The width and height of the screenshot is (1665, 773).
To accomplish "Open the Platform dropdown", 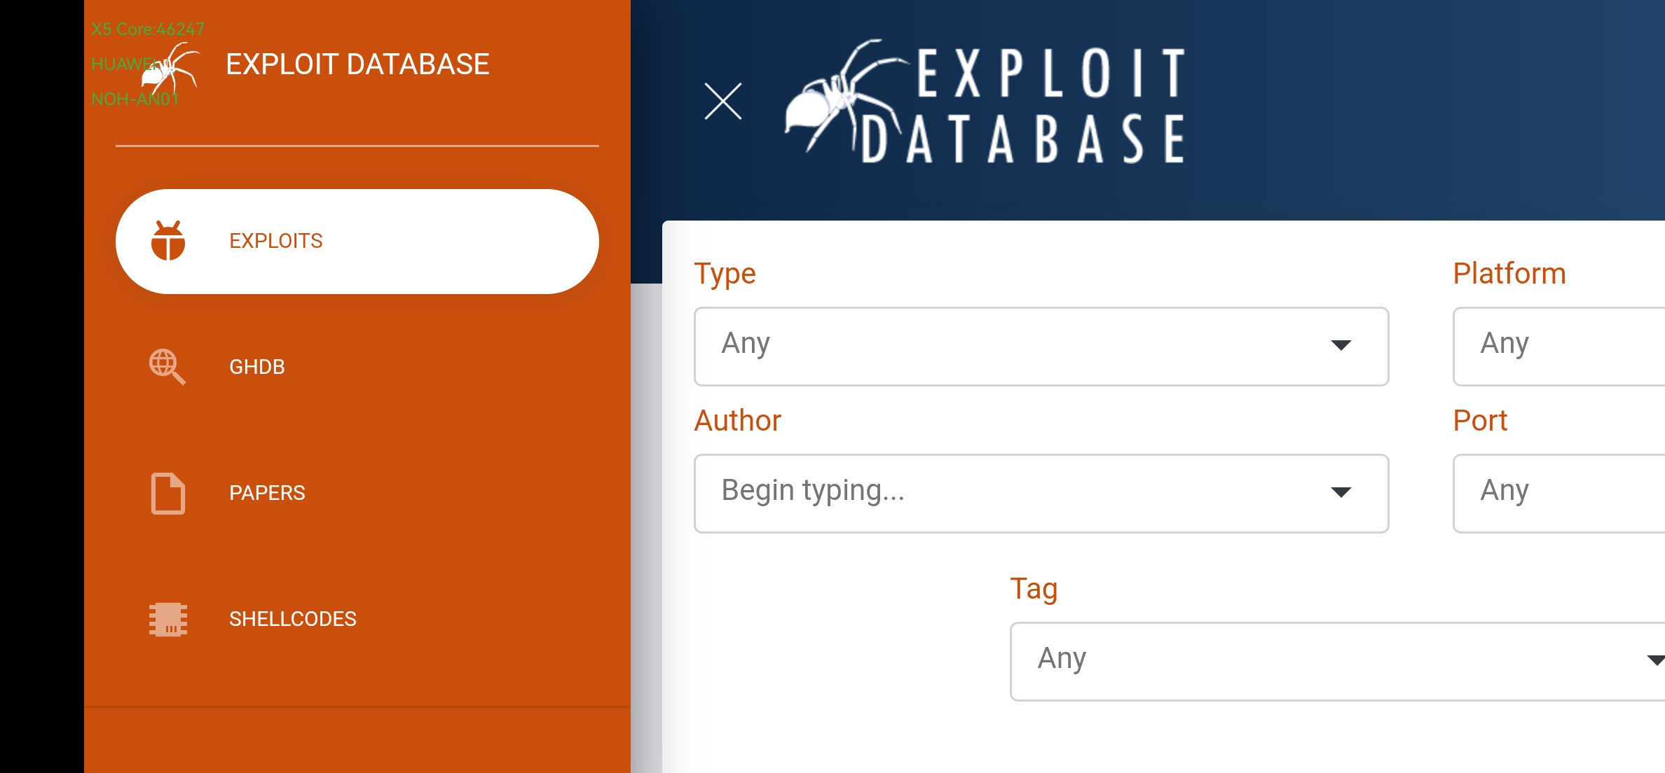I will coord(1559,347).
